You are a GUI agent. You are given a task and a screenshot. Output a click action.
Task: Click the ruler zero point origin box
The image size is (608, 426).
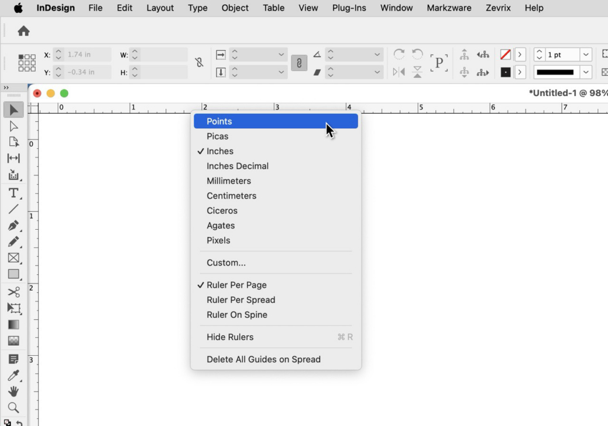[33, 108]
